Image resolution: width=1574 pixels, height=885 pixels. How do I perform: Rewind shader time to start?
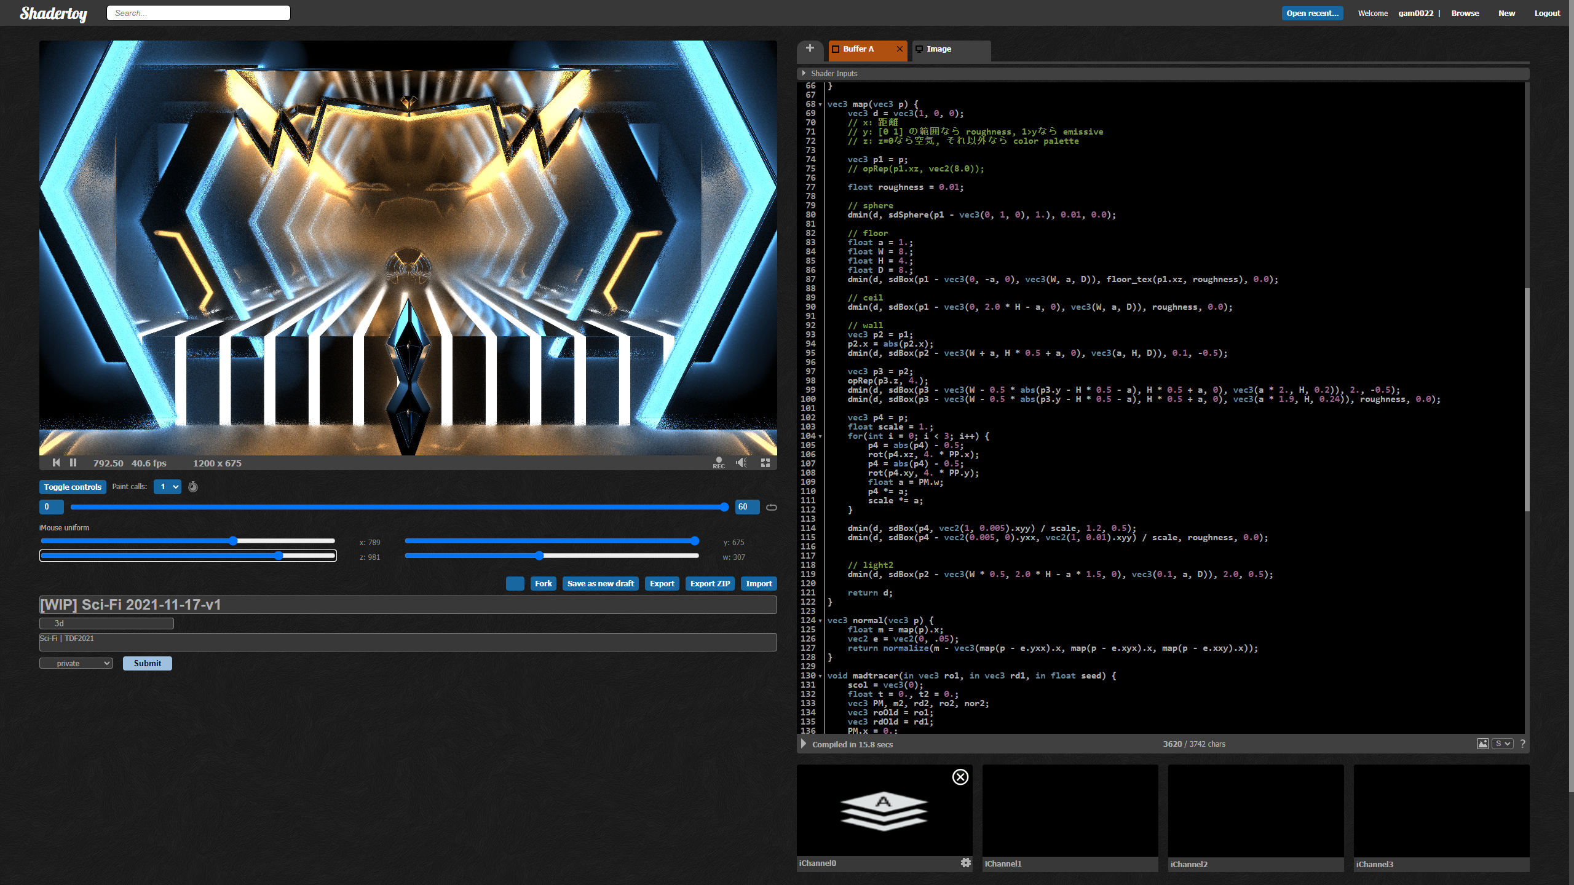(x=56, y=463)
